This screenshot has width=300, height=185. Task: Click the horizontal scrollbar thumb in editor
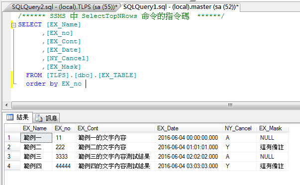click(x=156, y=105)
